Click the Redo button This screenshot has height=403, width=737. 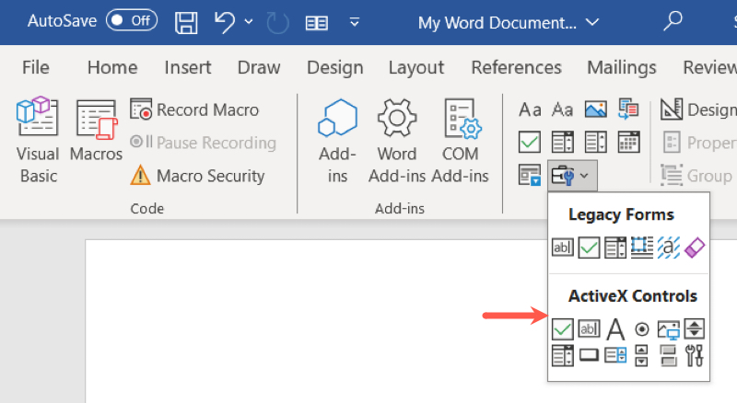pos(278,23)
